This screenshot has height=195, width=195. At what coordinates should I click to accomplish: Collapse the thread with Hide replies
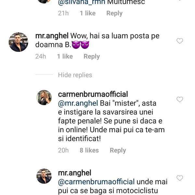(75, 75)
